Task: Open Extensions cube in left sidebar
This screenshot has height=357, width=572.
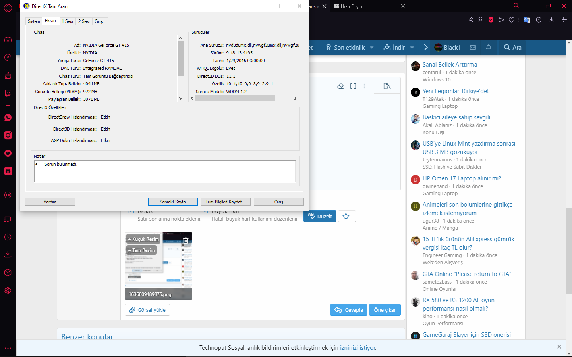Action: (8, 273)
